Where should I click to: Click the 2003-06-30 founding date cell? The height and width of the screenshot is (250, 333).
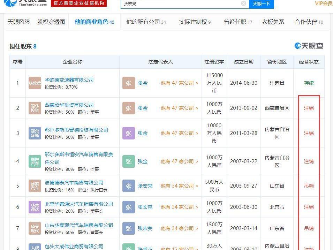click(244, 207)
